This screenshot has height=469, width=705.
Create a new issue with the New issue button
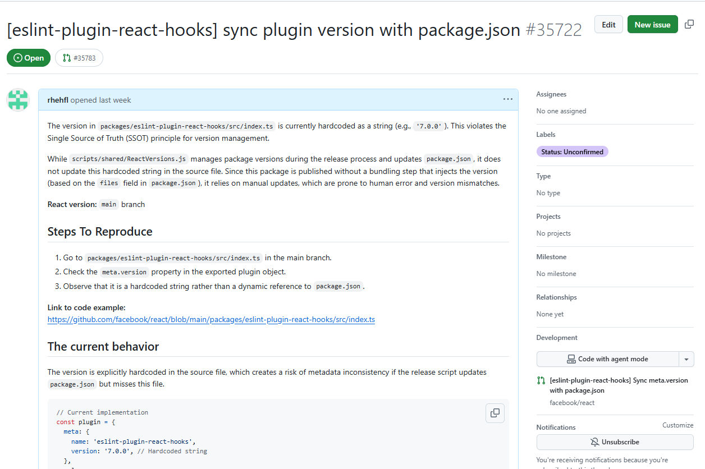point(652,25)
